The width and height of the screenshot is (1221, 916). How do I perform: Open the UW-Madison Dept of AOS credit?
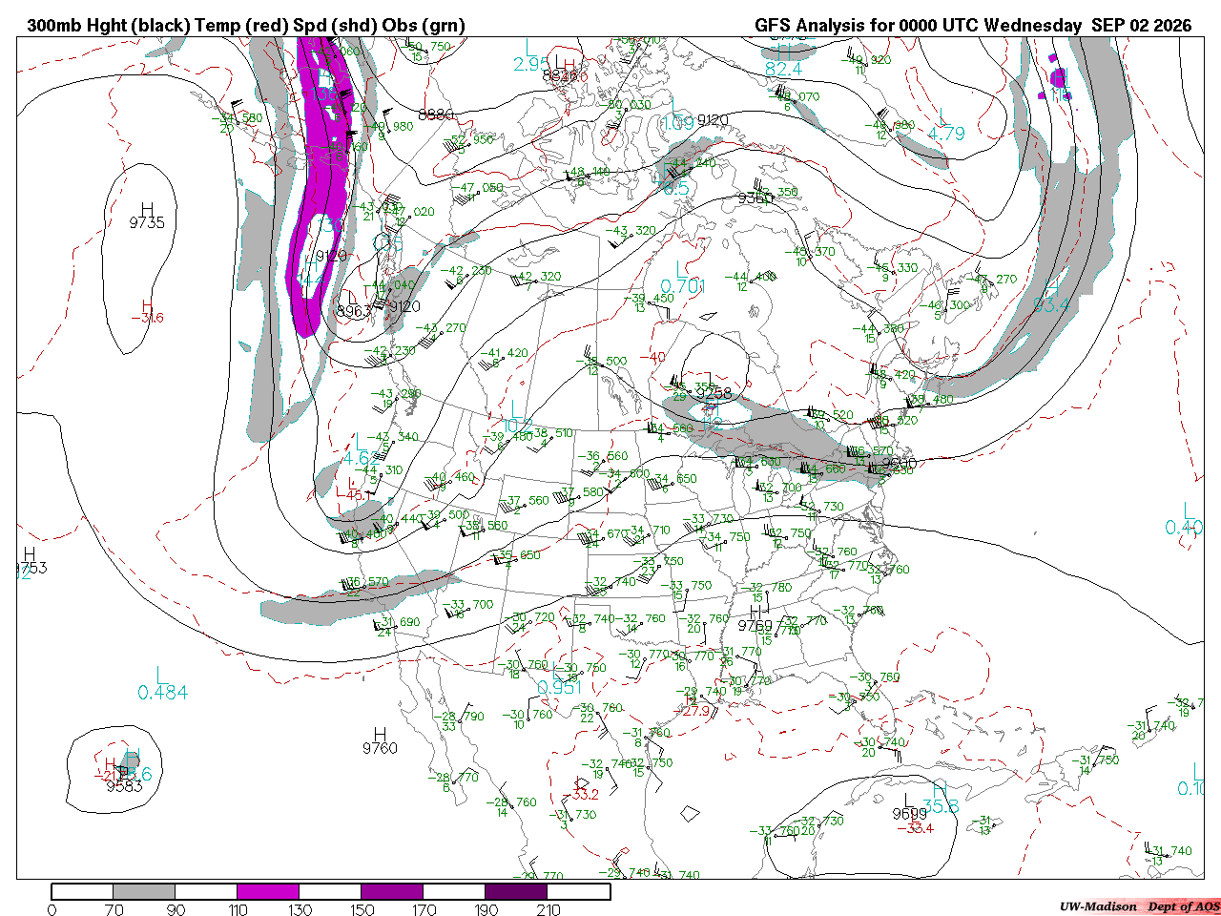tap(1140, 906)
